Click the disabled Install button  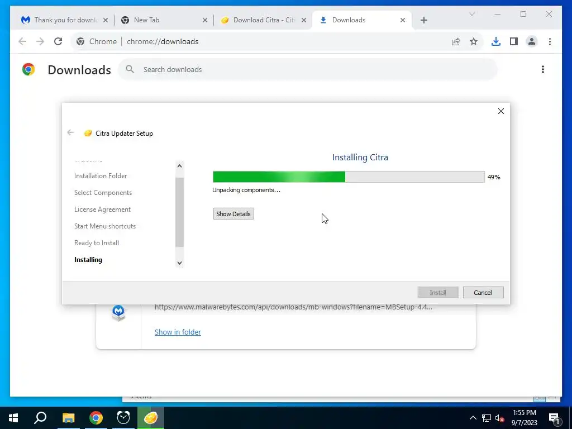pyautogui.click(x=438, y=293)
